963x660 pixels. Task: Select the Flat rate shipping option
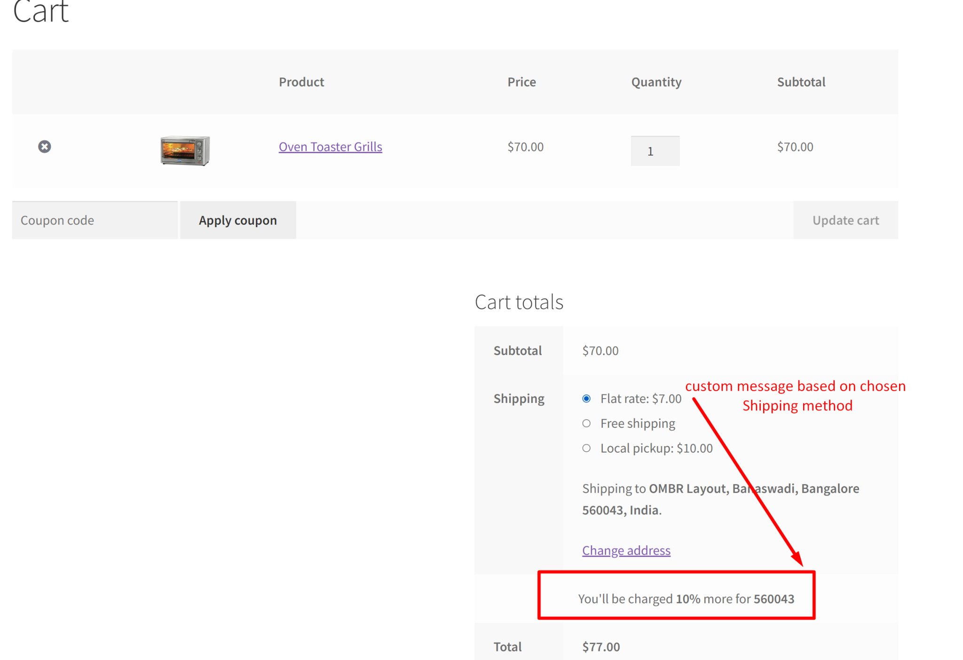[x=586, y=398]
